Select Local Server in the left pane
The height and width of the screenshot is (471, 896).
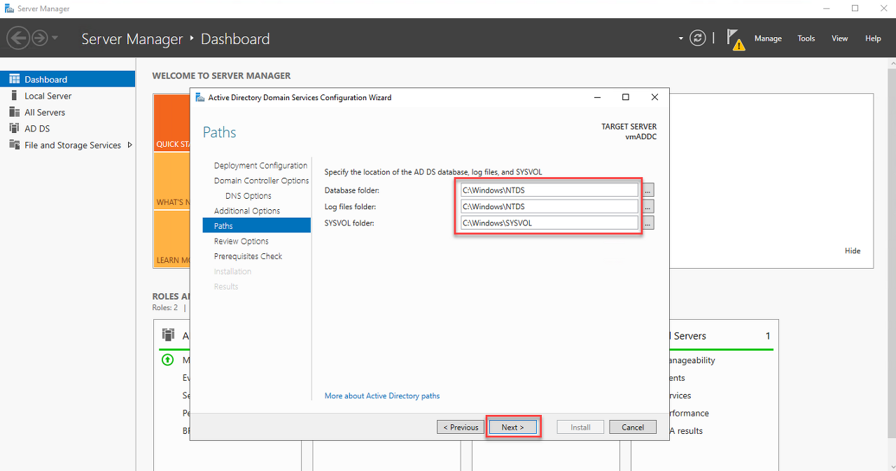click(67, 96)
